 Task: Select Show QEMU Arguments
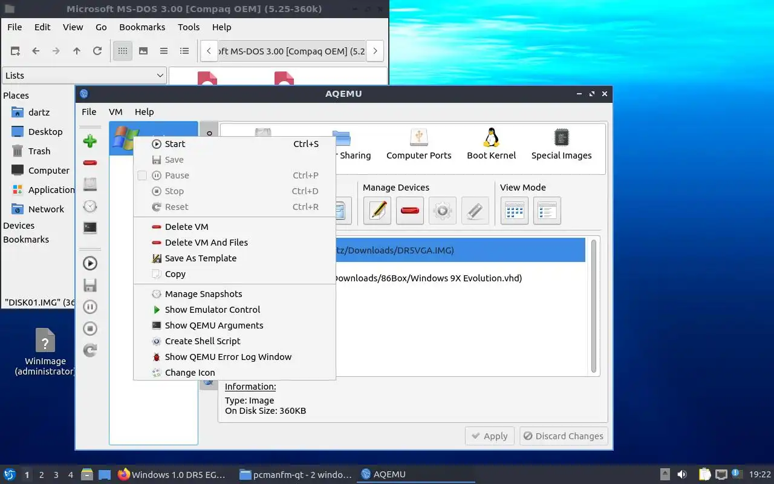235,325
